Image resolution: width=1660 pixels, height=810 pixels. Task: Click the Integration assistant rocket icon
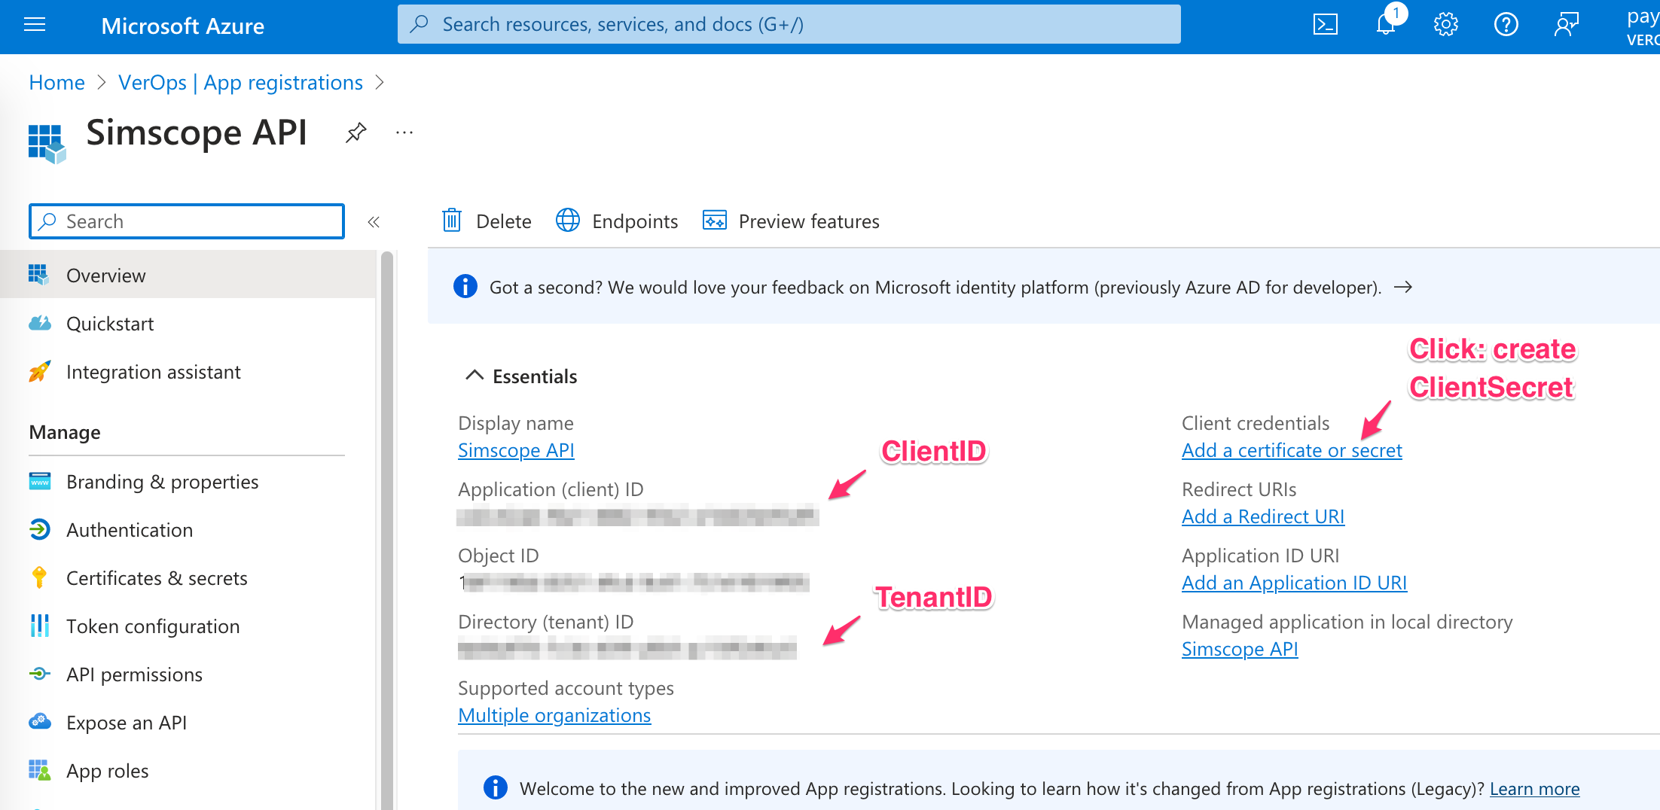click(39, 372)
